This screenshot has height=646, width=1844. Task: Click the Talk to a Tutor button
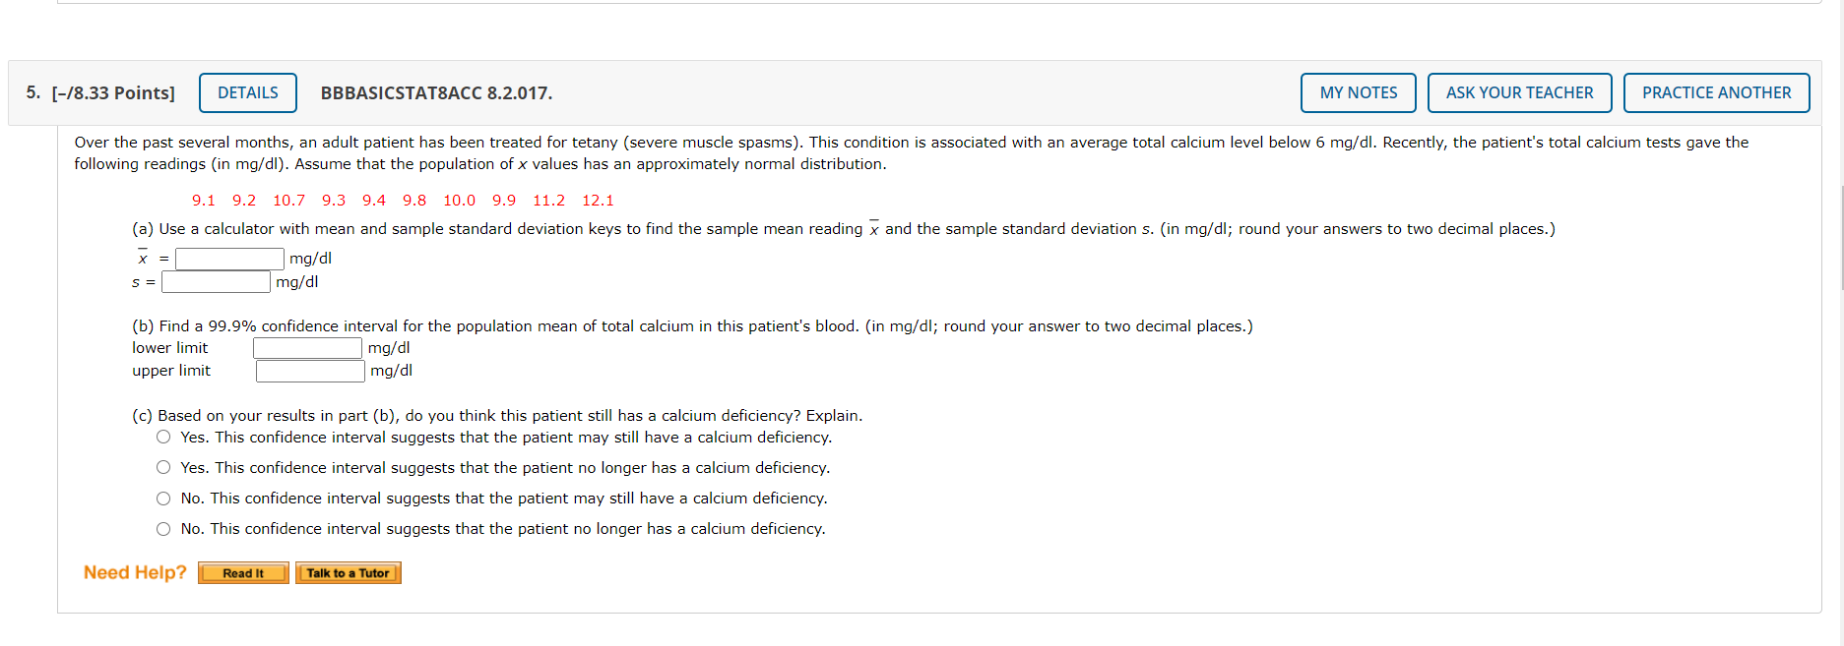(348, 572)
